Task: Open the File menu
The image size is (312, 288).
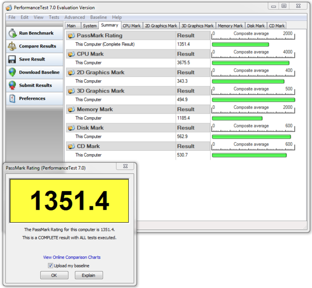Action: [12, 17]
